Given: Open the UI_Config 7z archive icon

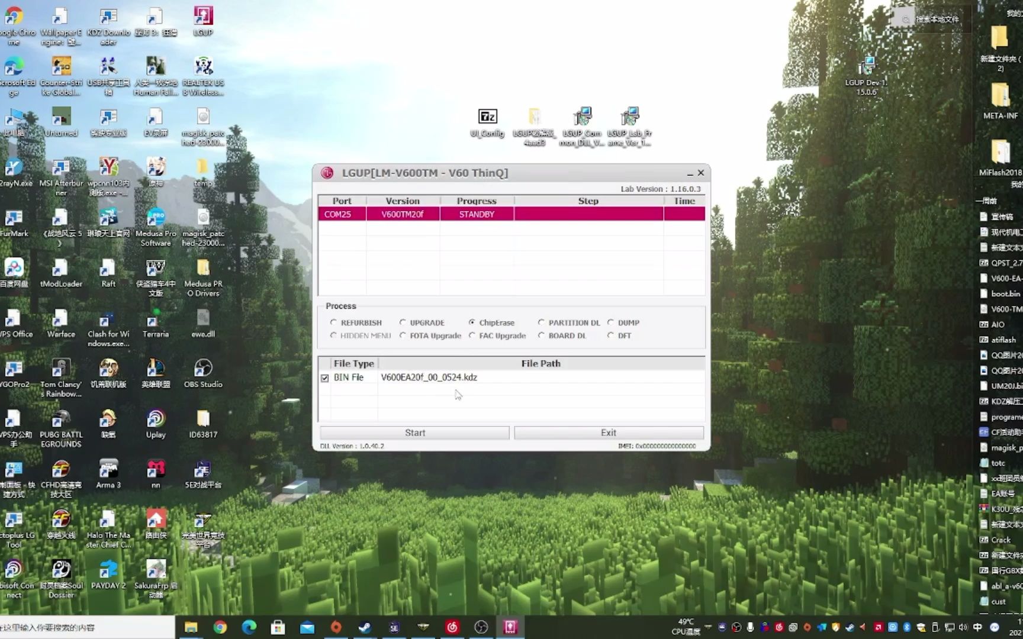Looking at the screenshot, I should (x=487, y=123).
